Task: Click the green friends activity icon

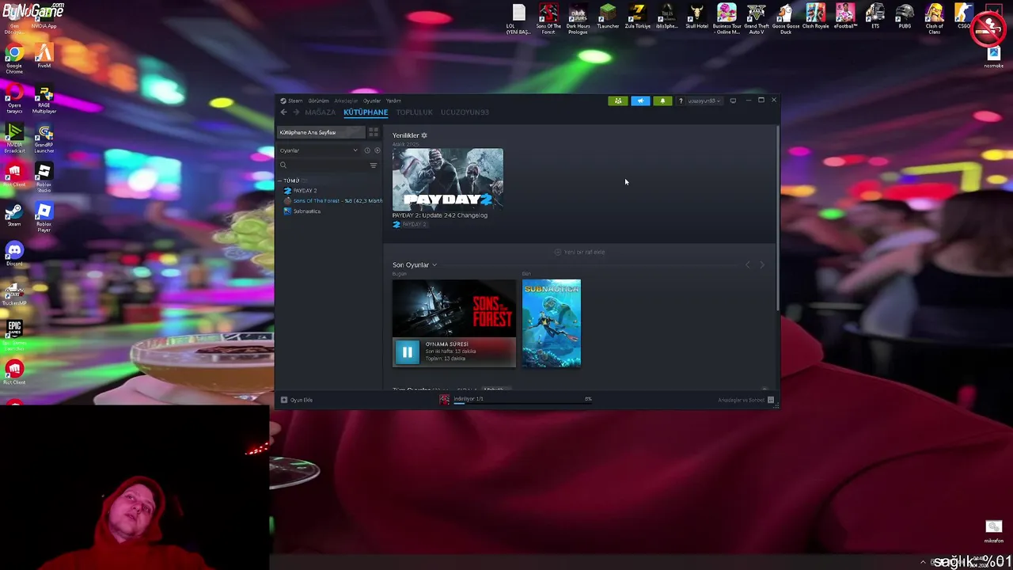Action: (618, 101)
